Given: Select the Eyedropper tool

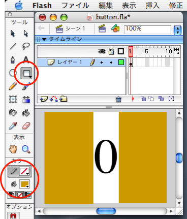Looking at the screenshot, I should (13, 126).
